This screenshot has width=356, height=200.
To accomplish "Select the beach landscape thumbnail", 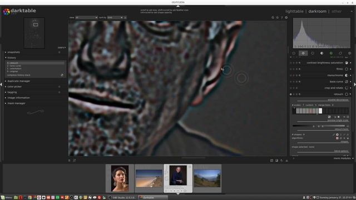I will point(149,178).
